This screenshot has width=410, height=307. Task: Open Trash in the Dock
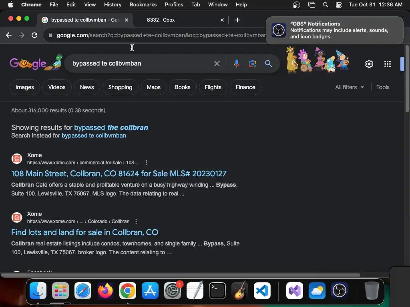(372, 291)
